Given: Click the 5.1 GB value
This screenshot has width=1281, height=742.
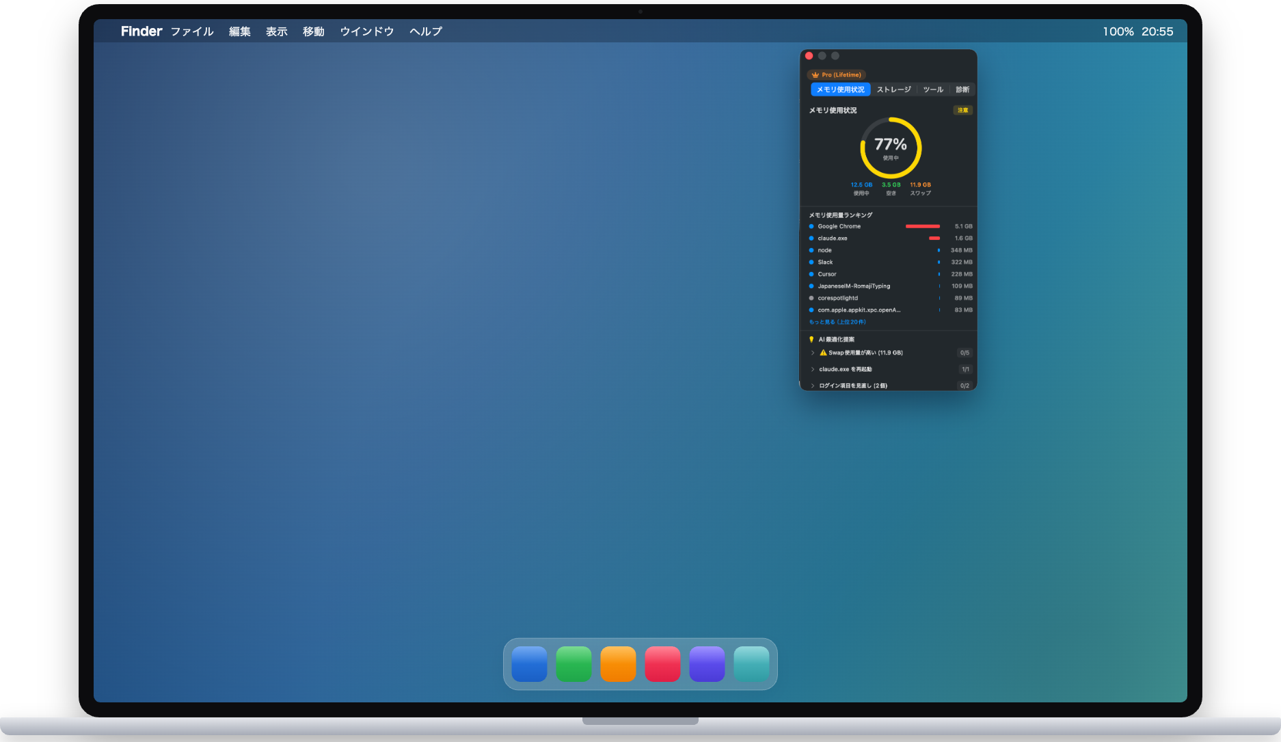Looking at the screenshot, I should tap(963, 226).
